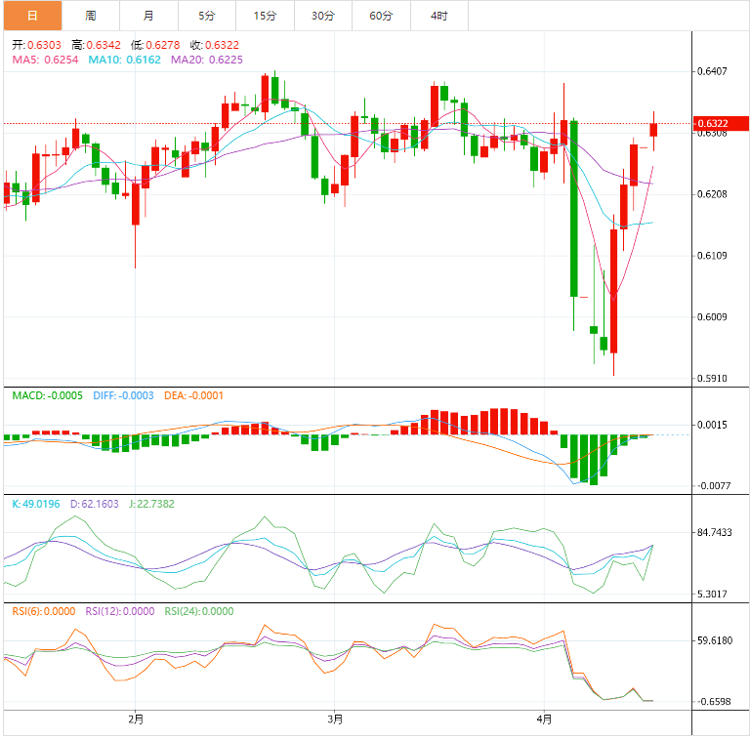Select the 日 daily chart tab
This screenshot has height=739, width=750.
coord(32,16)
